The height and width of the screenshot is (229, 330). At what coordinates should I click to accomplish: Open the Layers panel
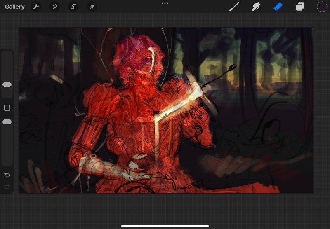(300, 7)
